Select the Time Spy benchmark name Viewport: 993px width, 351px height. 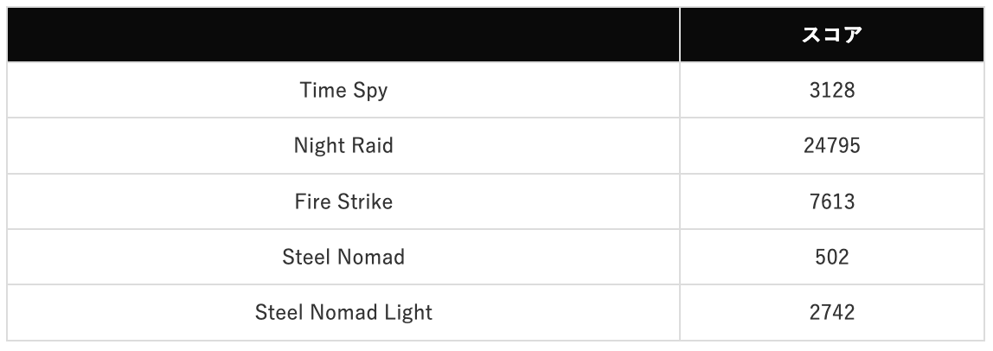tap(343, 90)
